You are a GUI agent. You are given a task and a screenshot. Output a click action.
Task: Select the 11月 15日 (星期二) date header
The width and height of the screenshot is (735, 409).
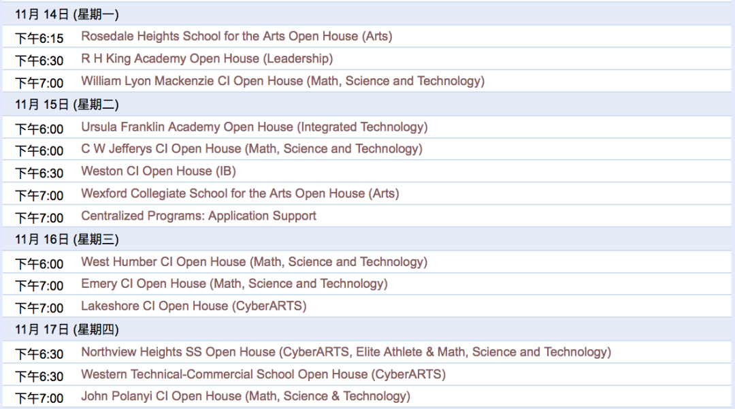[x=67, y=105]
